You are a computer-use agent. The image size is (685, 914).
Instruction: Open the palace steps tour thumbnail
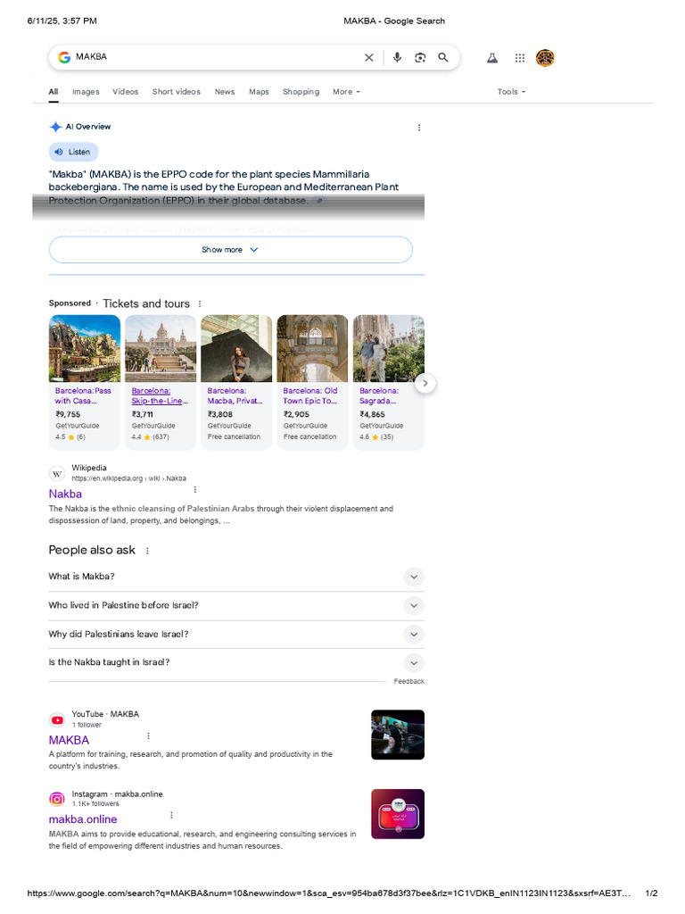point(161,349)
